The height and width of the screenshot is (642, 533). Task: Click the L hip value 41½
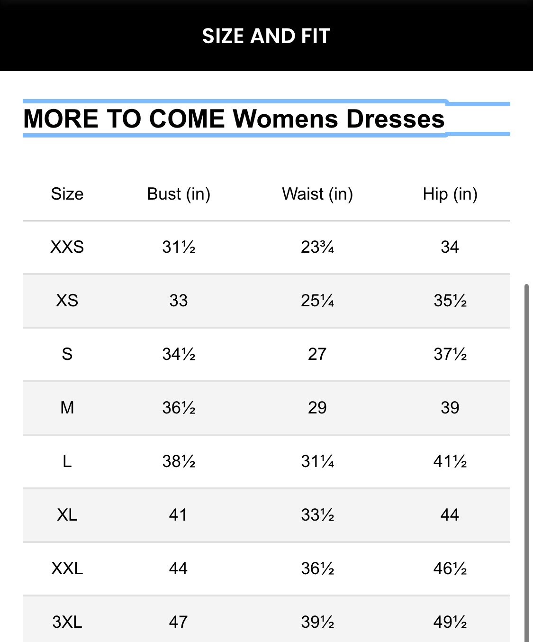coord(450,461)
